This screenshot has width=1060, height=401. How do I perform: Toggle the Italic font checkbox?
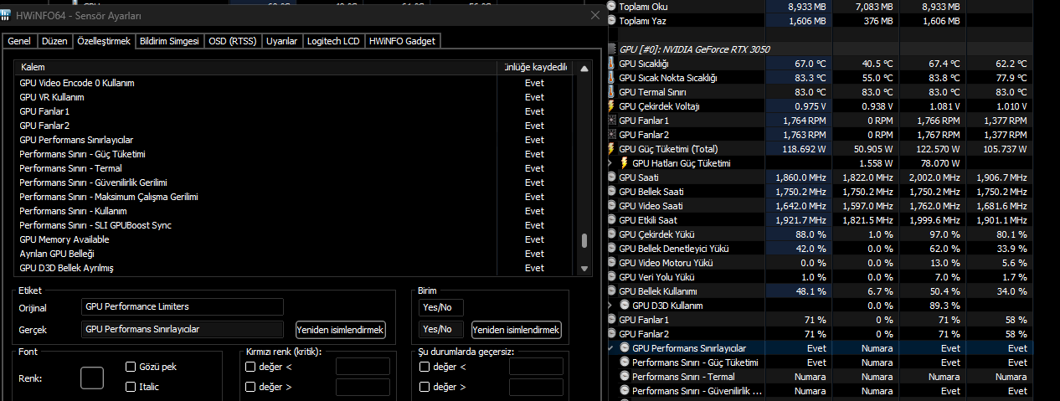coord(131,387)
